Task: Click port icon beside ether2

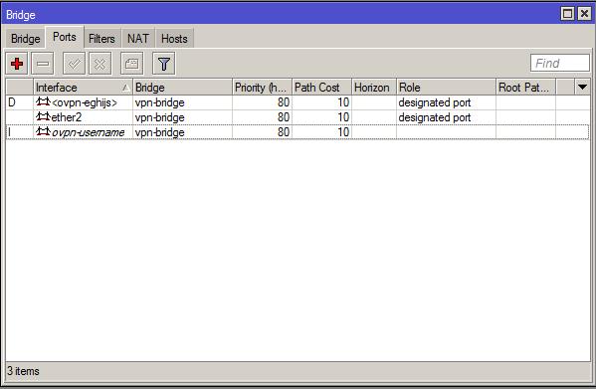Action: point(43,116)
